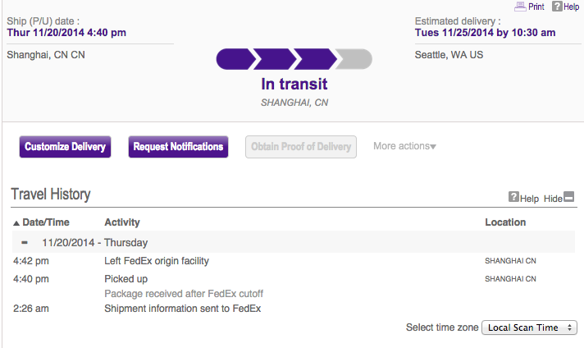Viewport: 584px width, 348px height.
Task: Expand the More actions dropdown
Action: click(404, 146)
